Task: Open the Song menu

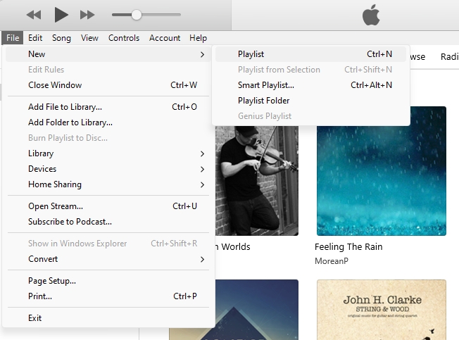Action: (x=61, y=38)
